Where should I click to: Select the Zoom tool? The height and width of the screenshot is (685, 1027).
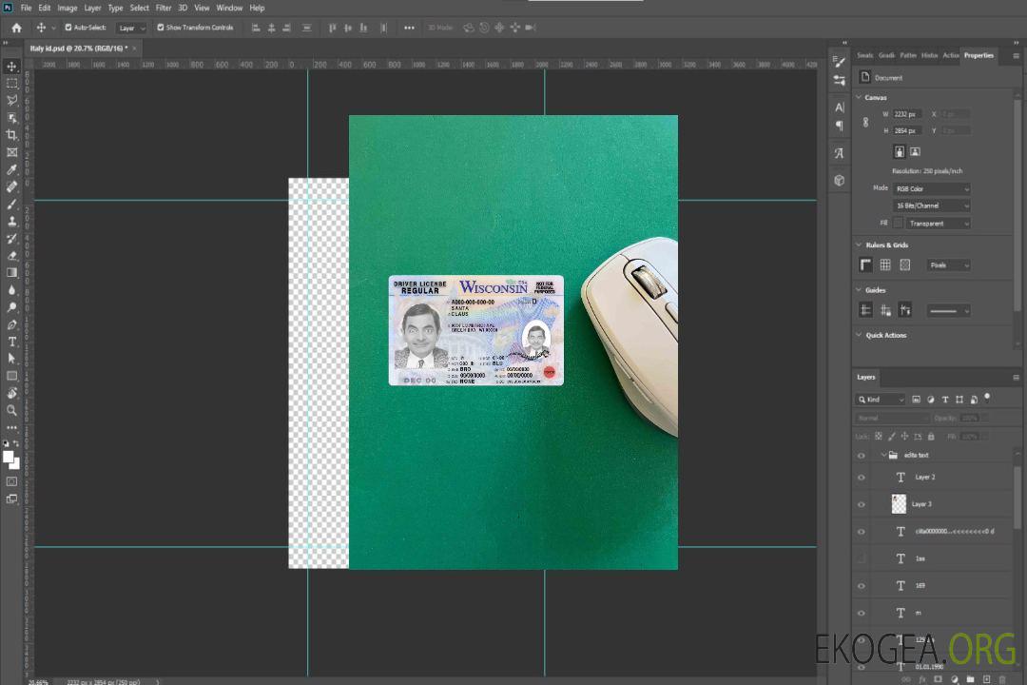pos(12,410)
